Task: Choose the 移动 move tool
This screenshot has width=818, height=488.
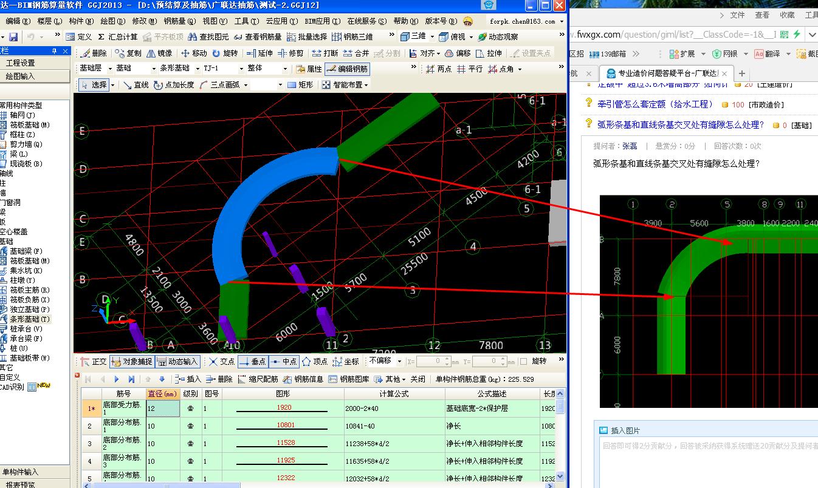Action: click(x=194, y=53)
